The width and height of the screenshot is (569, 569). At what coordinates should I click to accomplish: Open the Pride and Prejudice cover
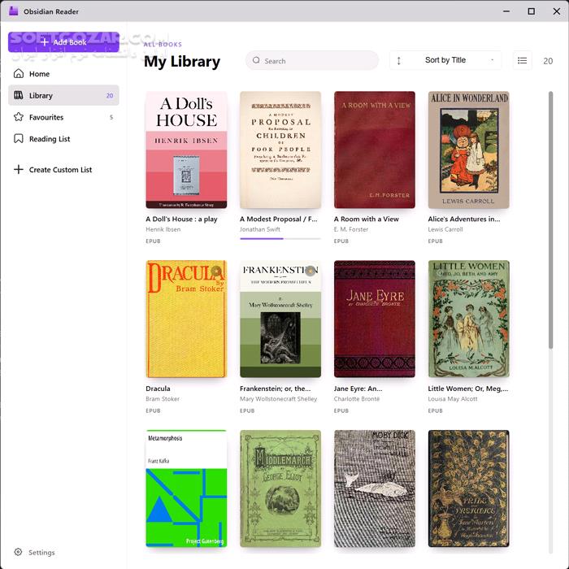pyautogui.click(x=468, y=489)
